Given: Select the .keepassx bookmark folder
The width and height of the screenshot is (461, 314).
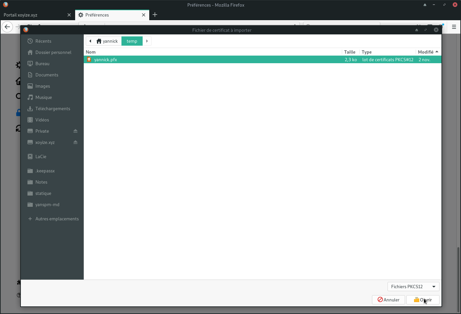Looking at the screenshot, I should tap(45, 171).
